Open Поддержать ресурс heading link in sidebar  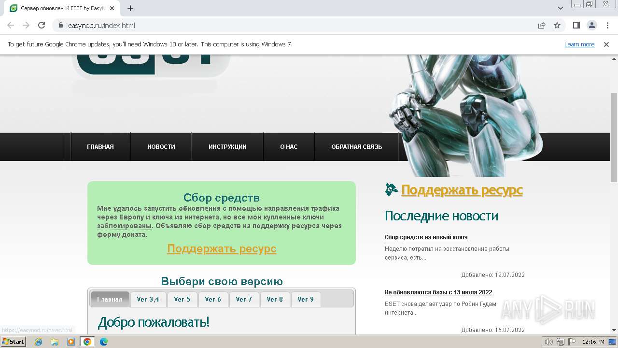462,190
